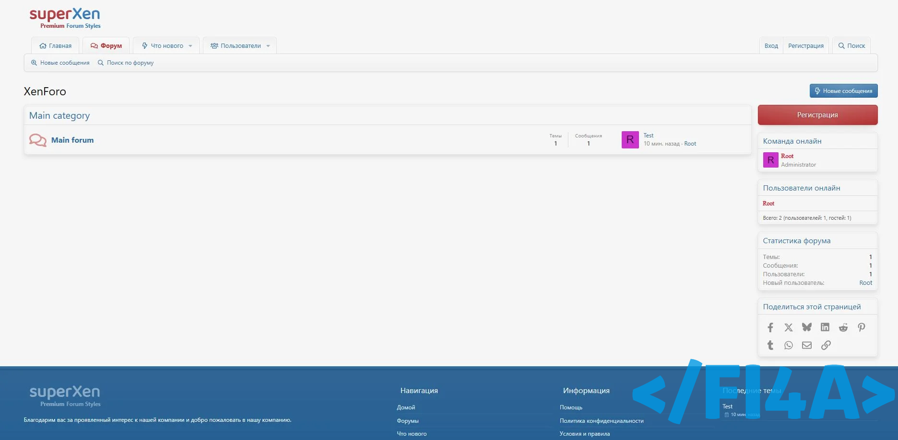
Task: Click the Статистика форума heading
Action: coord(797,241)
